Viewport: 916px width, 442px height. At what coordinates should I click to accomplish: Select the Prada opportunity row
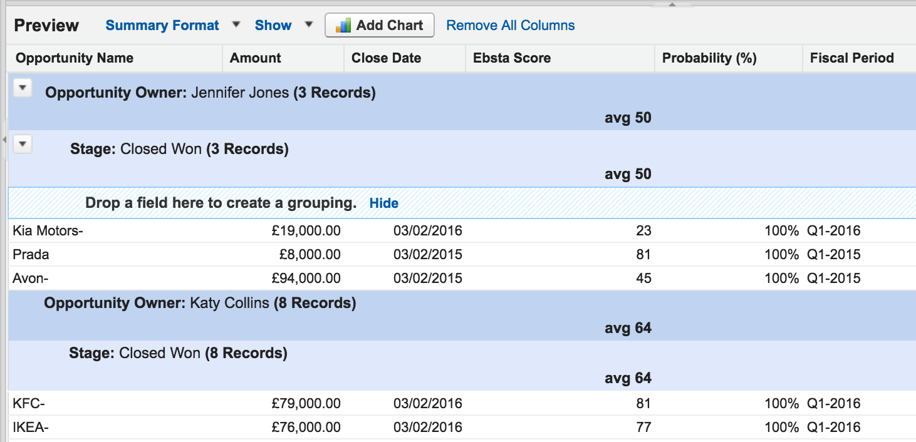(x=31, y=255)
